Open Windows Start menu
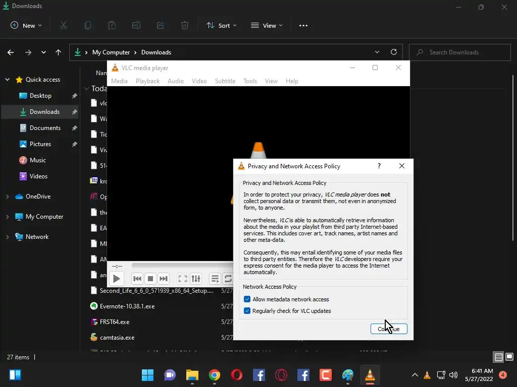 coord(147,375)
